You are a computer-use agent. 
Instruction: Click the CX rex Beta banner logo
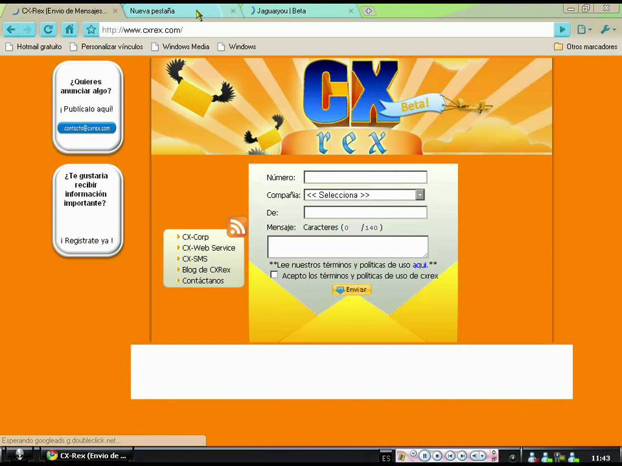pos(351,106)
